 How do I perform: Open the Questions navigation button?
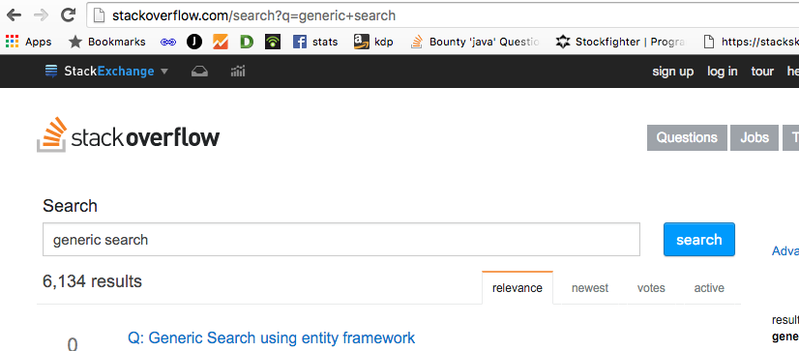tap(687, 137)
